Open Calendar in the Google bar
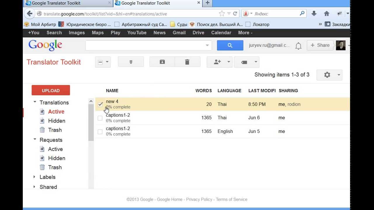This screenshot has height=210, width=374. (x=221, y=33)
